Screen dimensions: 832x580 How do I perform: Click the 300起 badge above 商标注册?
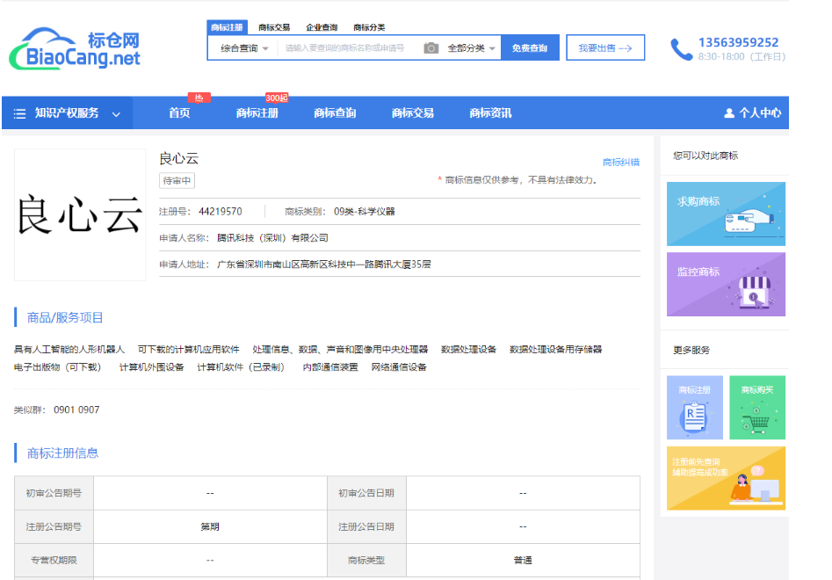pyautogui.click(x=277, y=98)
